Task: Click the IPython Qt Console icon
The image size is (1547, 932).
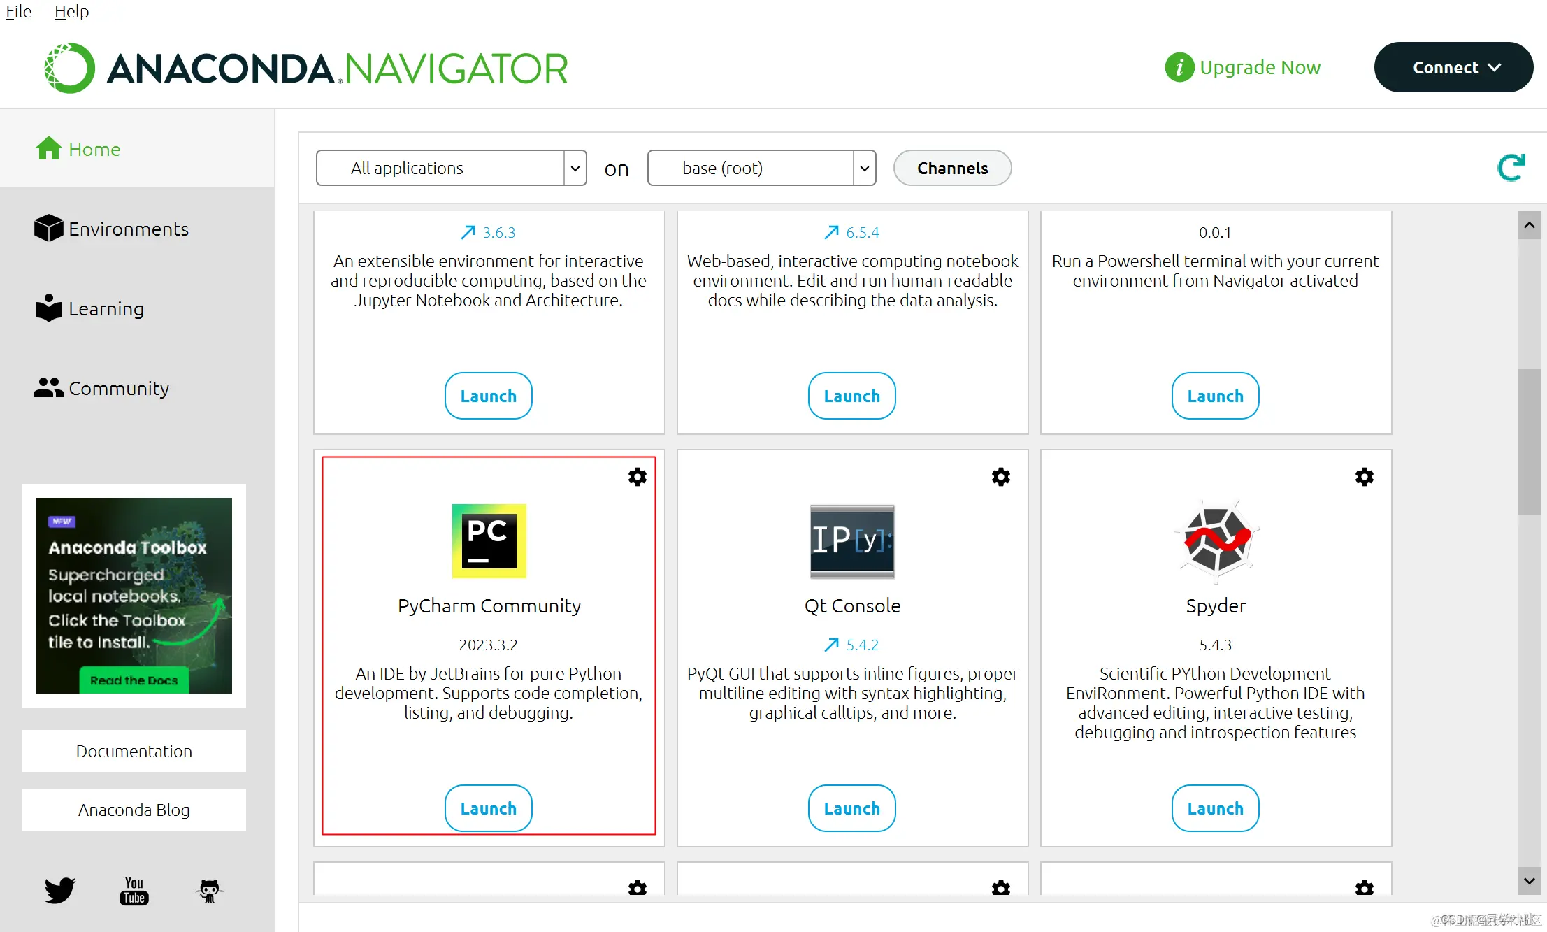Action: click(852, 540)
